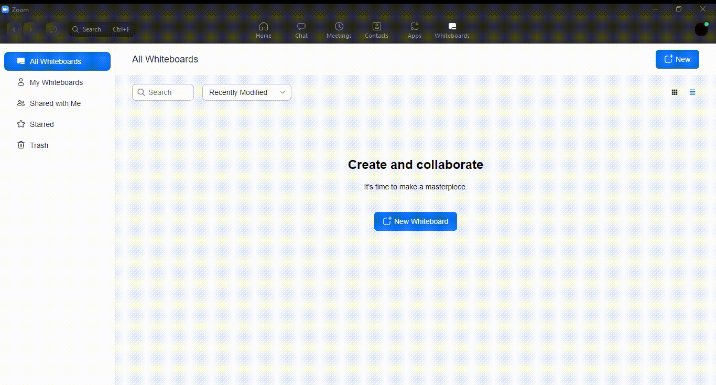This screenshot has width=716, height=385.
Task: Switch to list view of whiteboards
Action: tap(692, 92)
